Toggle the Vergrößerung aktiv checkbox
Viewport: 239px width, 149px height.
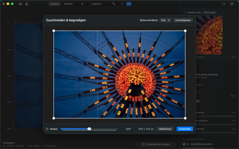coord(184,144)
